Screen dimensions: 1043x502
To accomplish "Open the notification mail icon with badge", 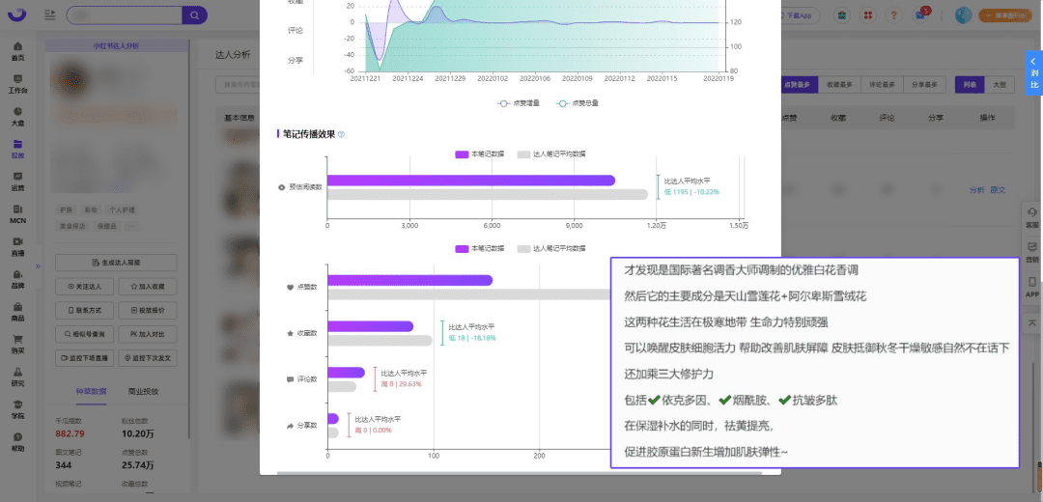I will point(920,15).
